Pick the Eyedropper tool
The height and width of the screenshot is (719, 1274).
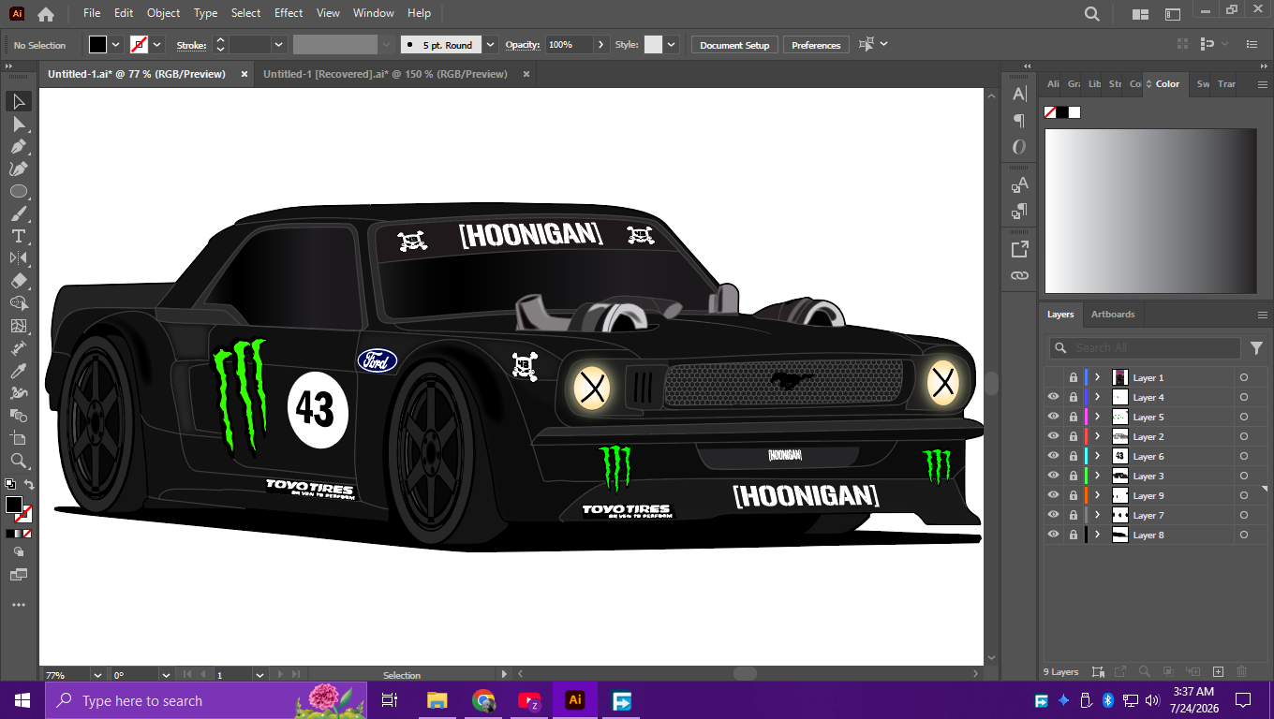[x=18, y=371]
